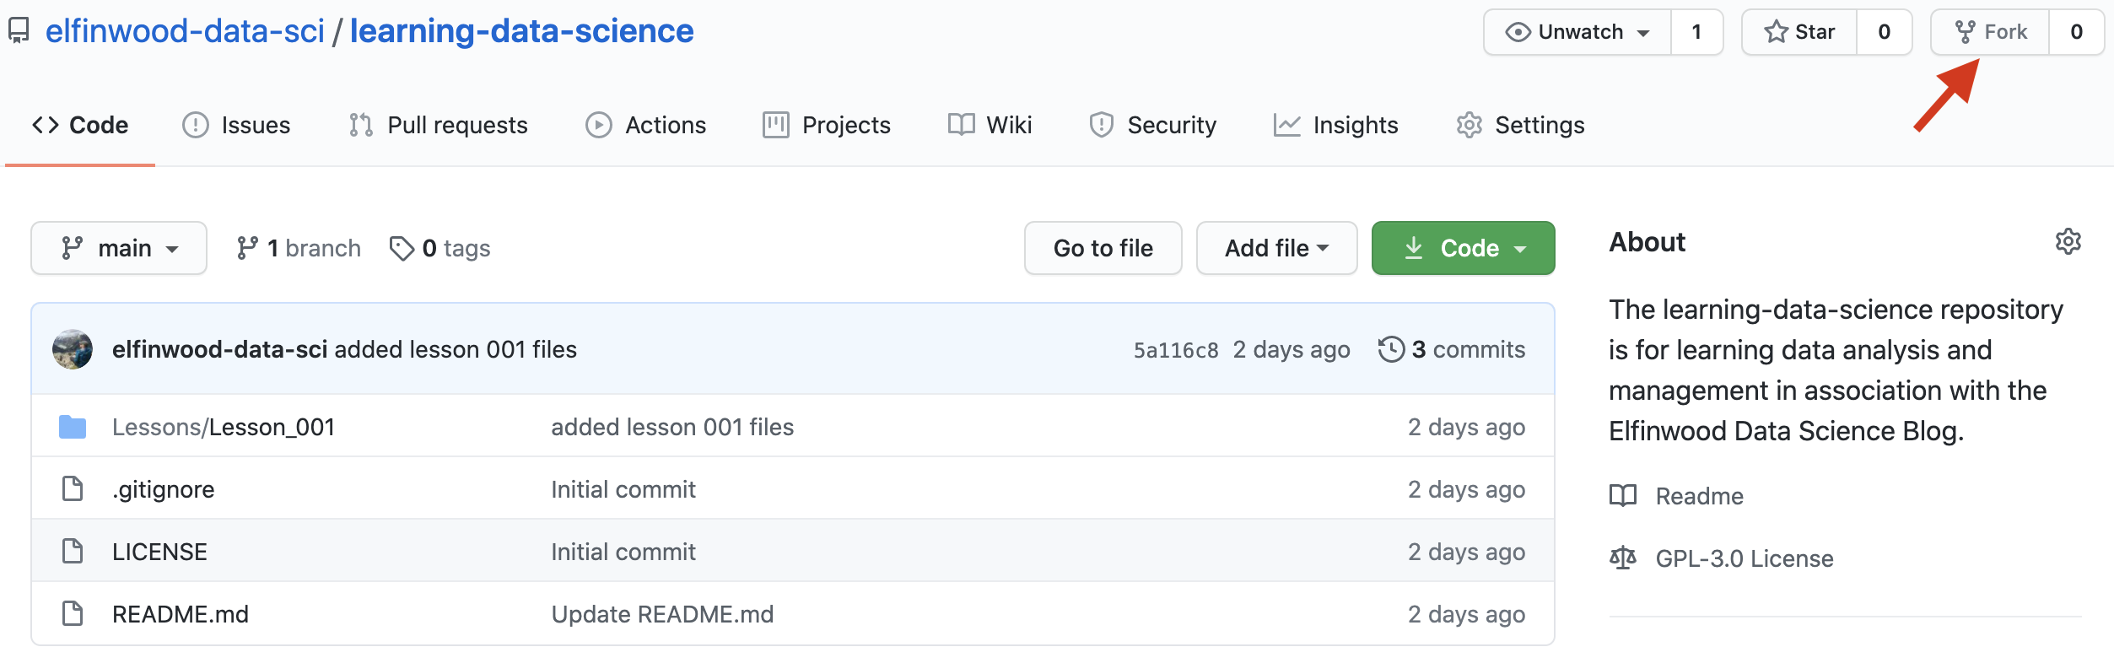Image resolution: width=2114 pixels, height=663 pixels.
Task: Click the About section gear icon
Action: (x=2068, y=242)
